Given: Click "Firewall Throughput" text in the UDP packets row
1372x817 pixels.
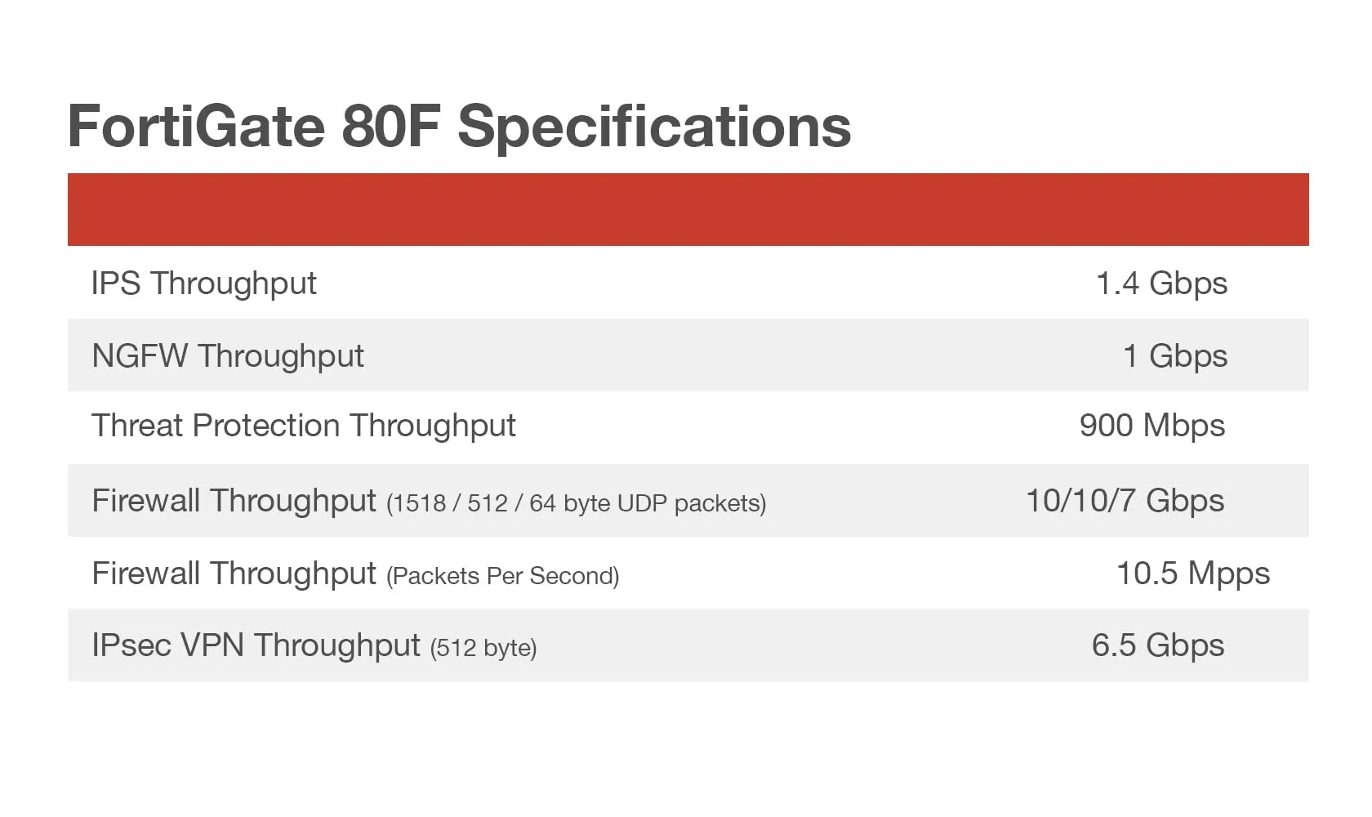Looking at the screenshot, I should click(x=234, y=501).
